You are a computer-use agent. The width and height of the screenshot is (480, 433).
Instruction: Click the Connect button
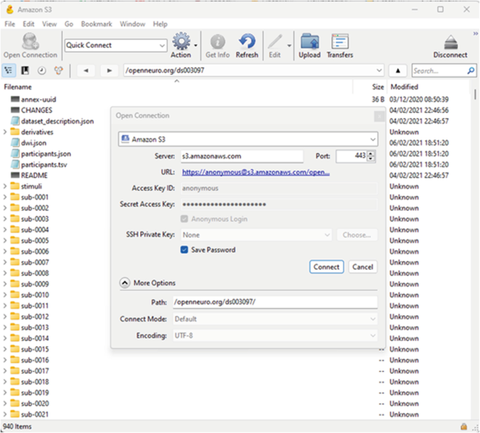tap(327, 267)
